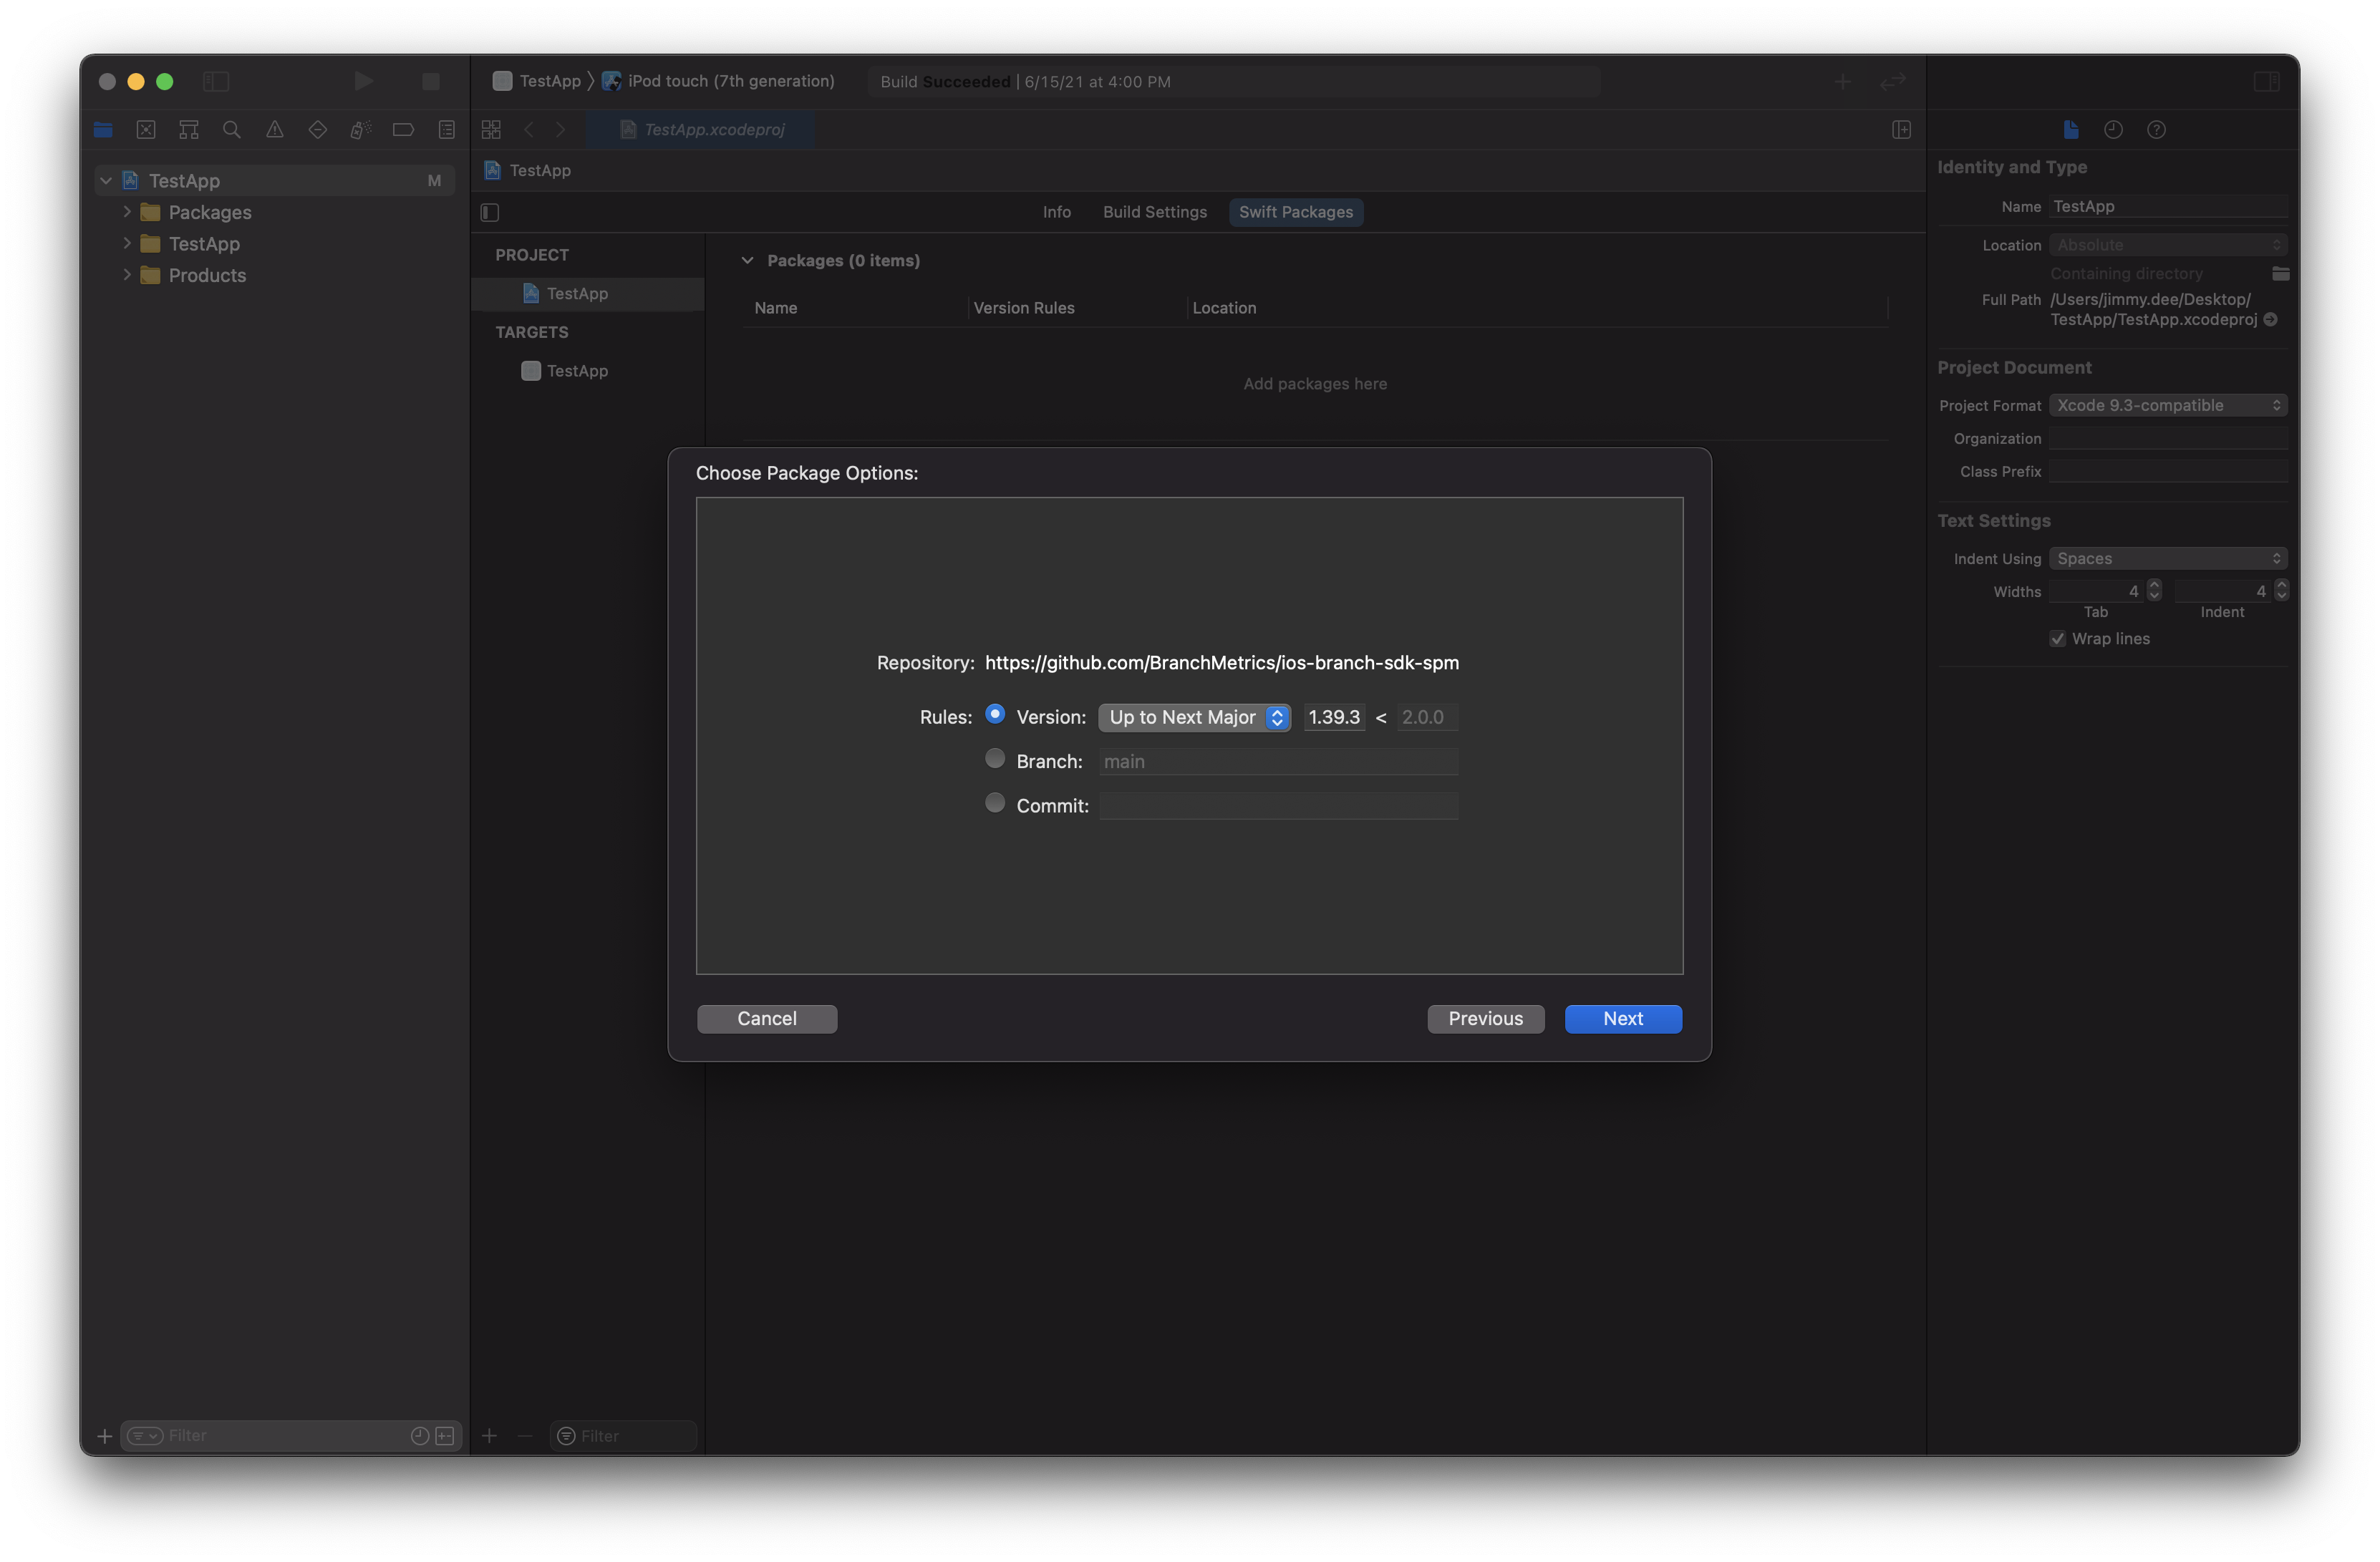The image size is (2380, 1562).
Task: Click the related items grid icon
Action: (x=491, y=130)
